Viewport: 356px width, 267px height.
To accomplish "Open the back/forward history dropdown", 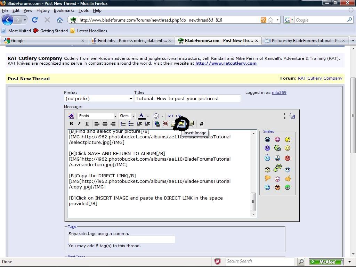I will (25, 20).
